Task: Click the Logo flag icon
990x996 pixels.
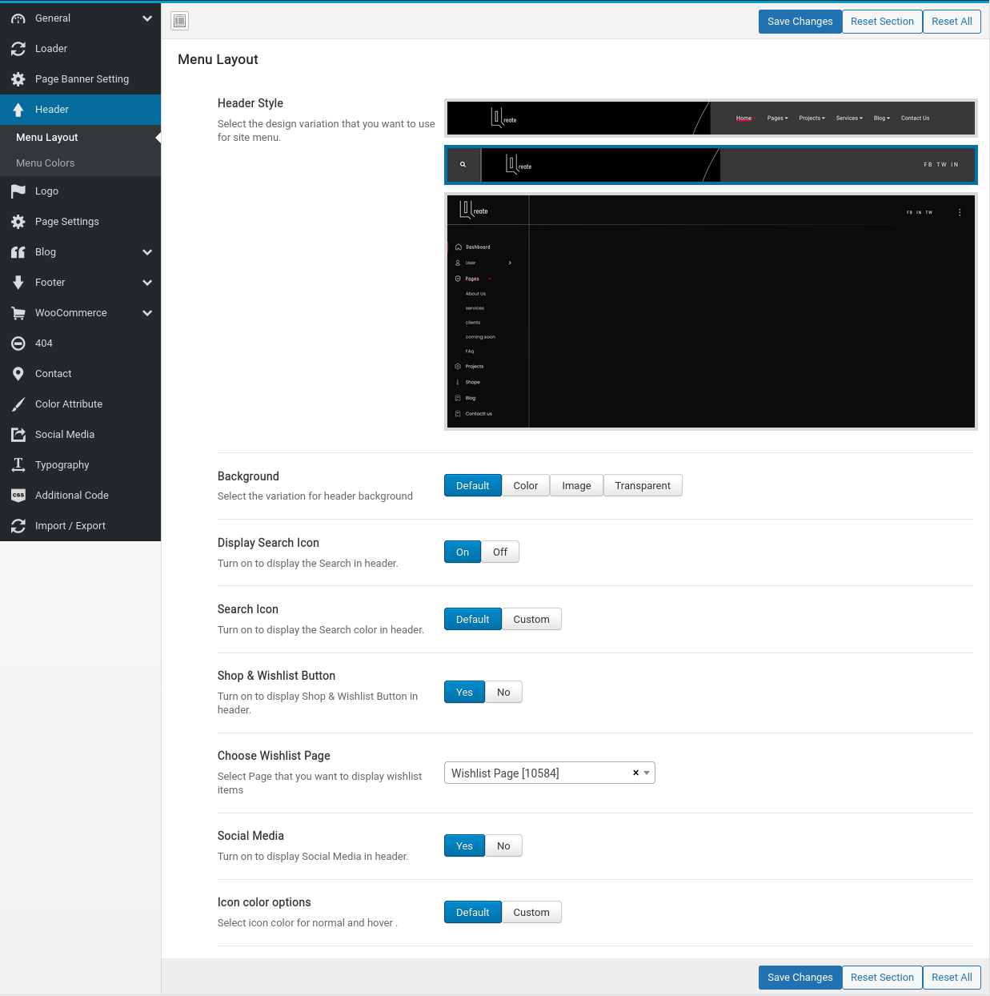Action: point(18,191)
